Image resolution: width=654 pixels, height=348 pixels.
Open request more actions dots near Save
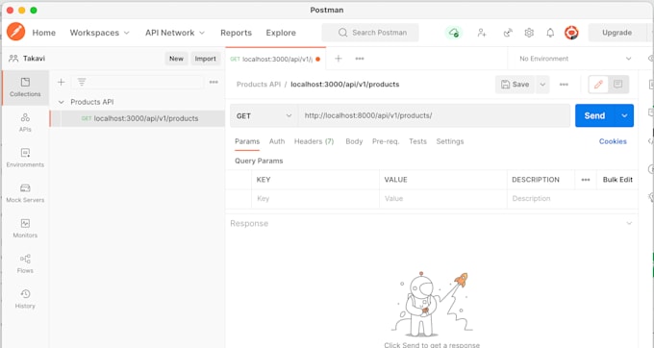[x=564, y=85]
